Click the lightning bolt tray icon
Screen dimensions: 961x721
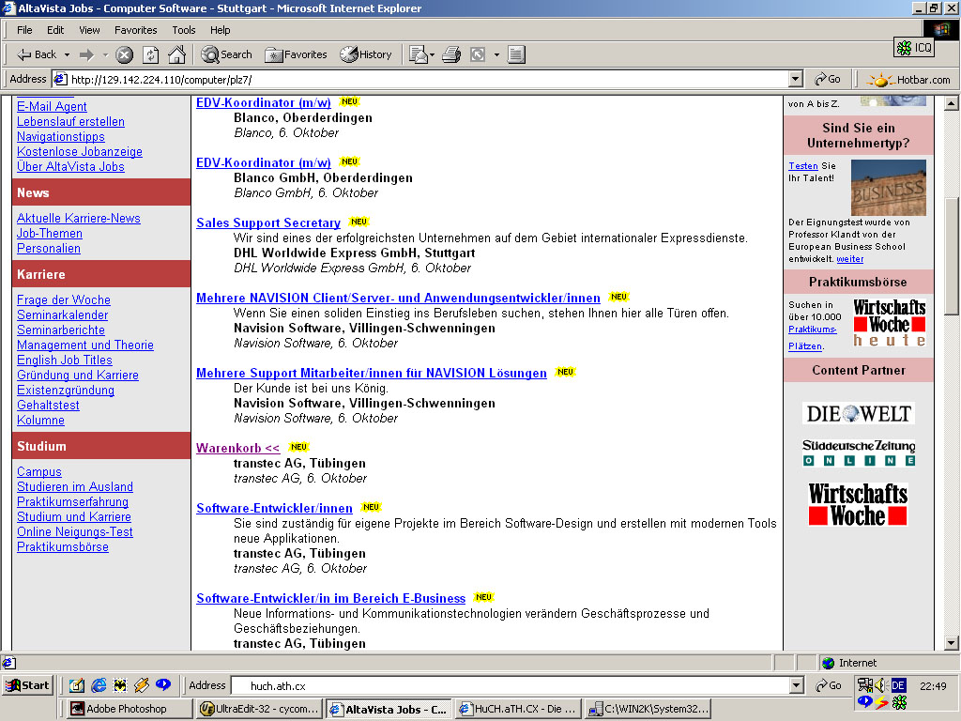point(881,702)
